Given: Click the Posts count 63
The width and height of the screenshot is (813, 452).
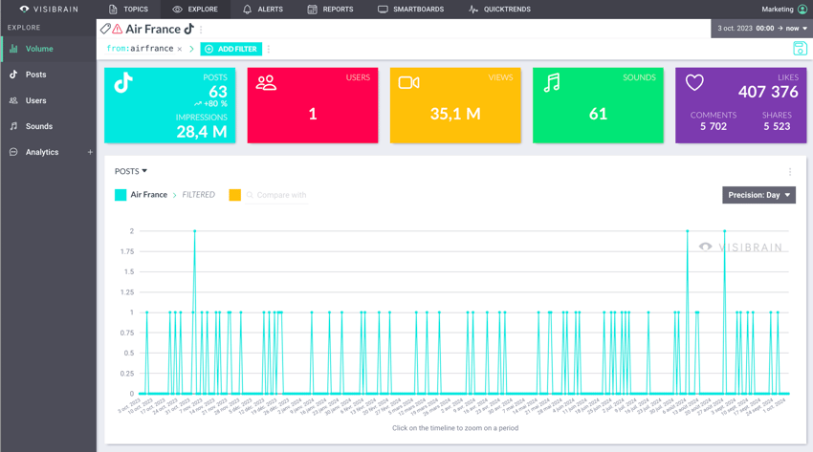Looking at the screenshot, I should 218,92.
